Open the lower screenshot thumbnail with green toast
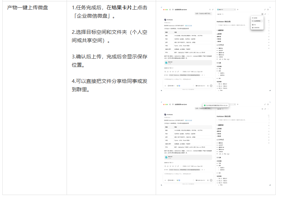The width and height of the screenshot is (283, 197). coord(216,144)
